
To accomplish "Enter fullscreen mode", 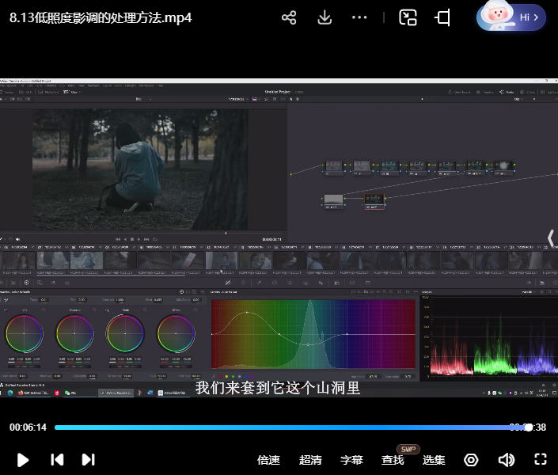I will tap(541, 460).
